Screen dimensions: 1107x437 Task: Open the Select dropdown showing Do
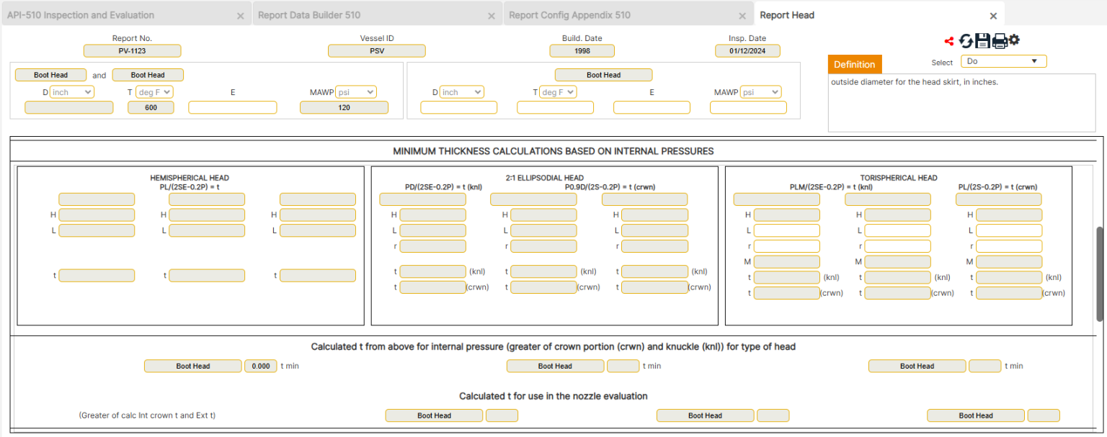(1003, 61)
